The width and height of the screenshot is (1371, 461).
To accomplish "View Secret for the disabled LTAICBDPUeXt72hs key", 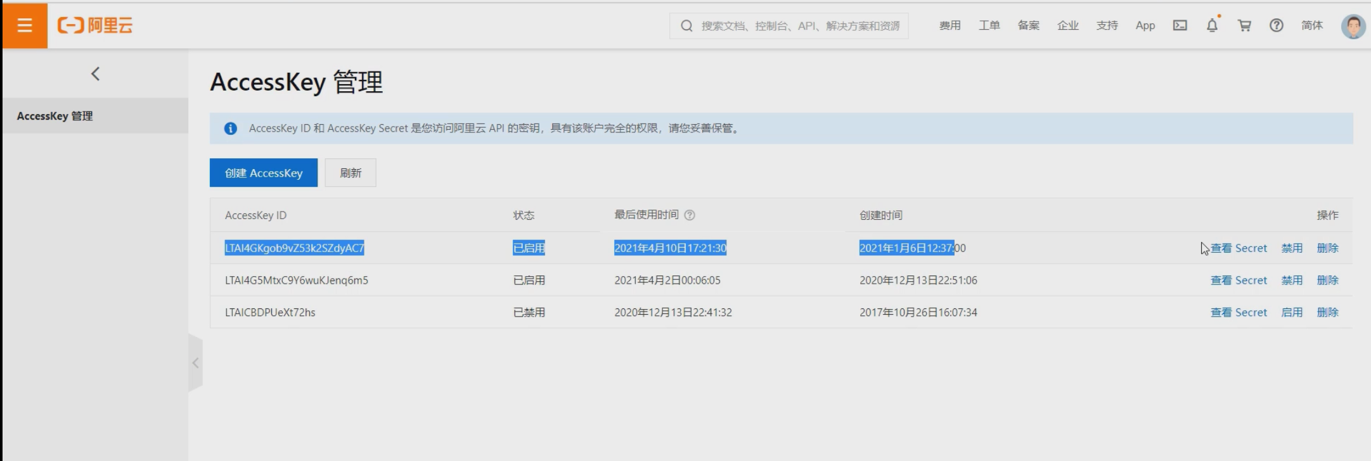I will 1238,313.
